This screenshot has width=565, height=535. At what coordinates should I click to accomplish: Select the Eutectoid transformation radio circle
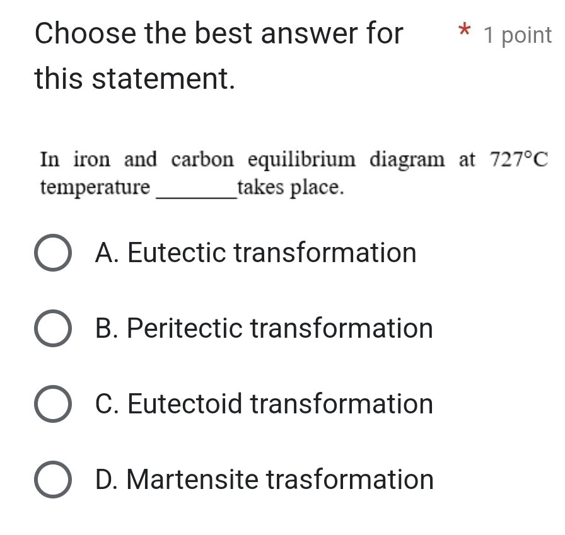52,404
